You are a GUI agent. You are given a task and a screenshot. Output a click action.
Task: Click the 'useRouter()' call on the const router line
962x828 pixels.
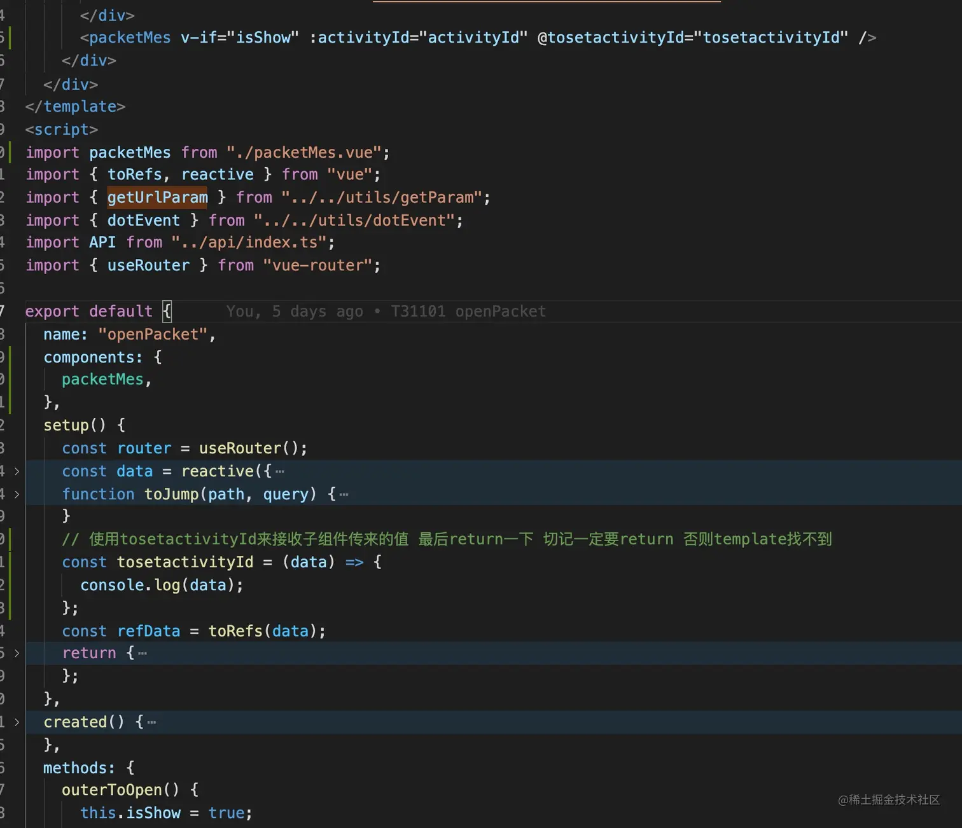coord(249,448)
